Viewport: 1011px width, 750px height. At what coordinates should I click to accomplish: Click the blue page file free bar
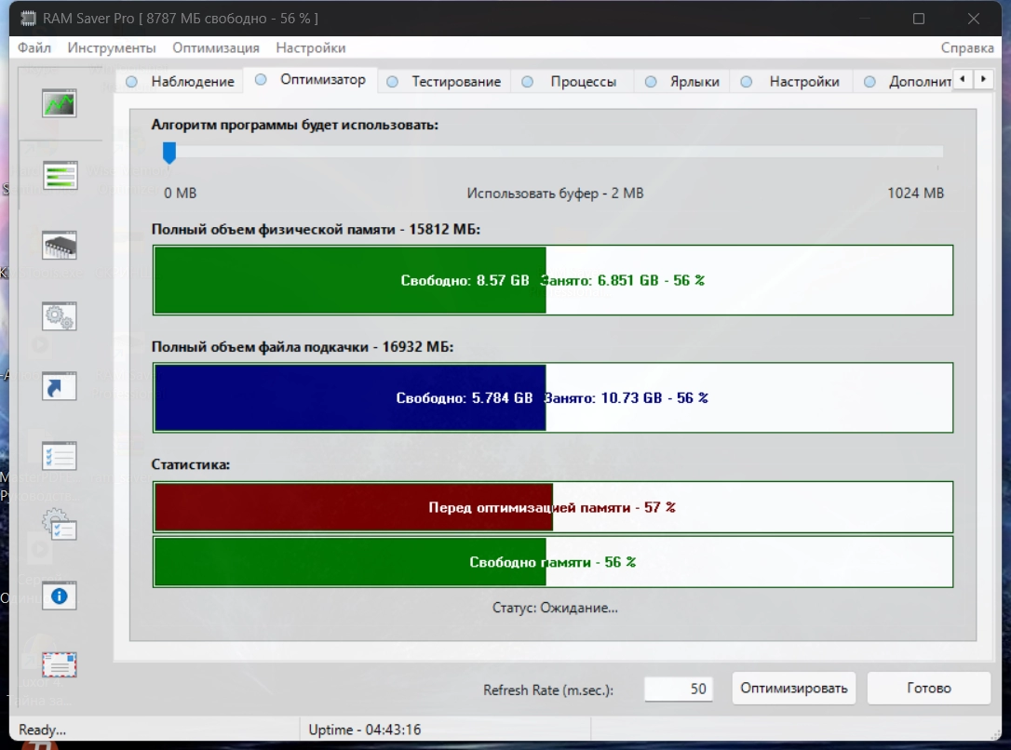[x=350, y=397]
